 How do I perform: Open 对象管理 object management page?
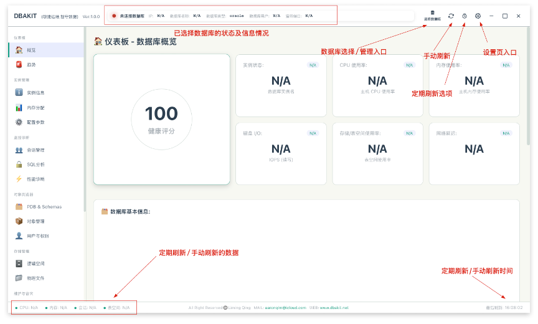(x=46, y=221)
